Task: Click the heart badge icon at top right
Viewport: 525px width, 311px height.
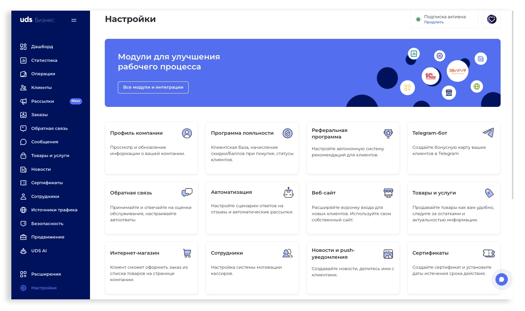Action: 492,20
